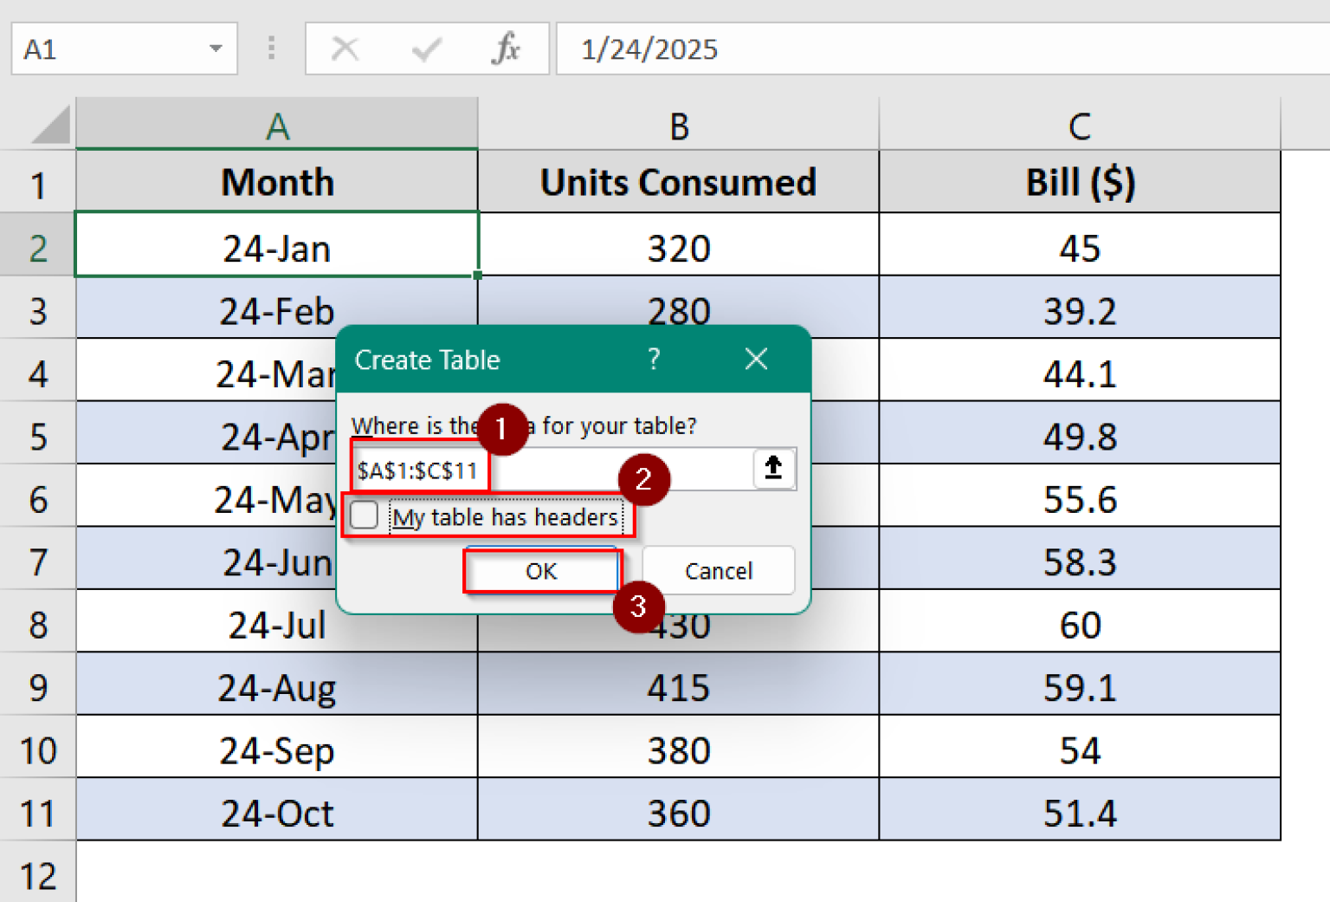Select column B header
1330x902 pixels.
click(678, 126)
